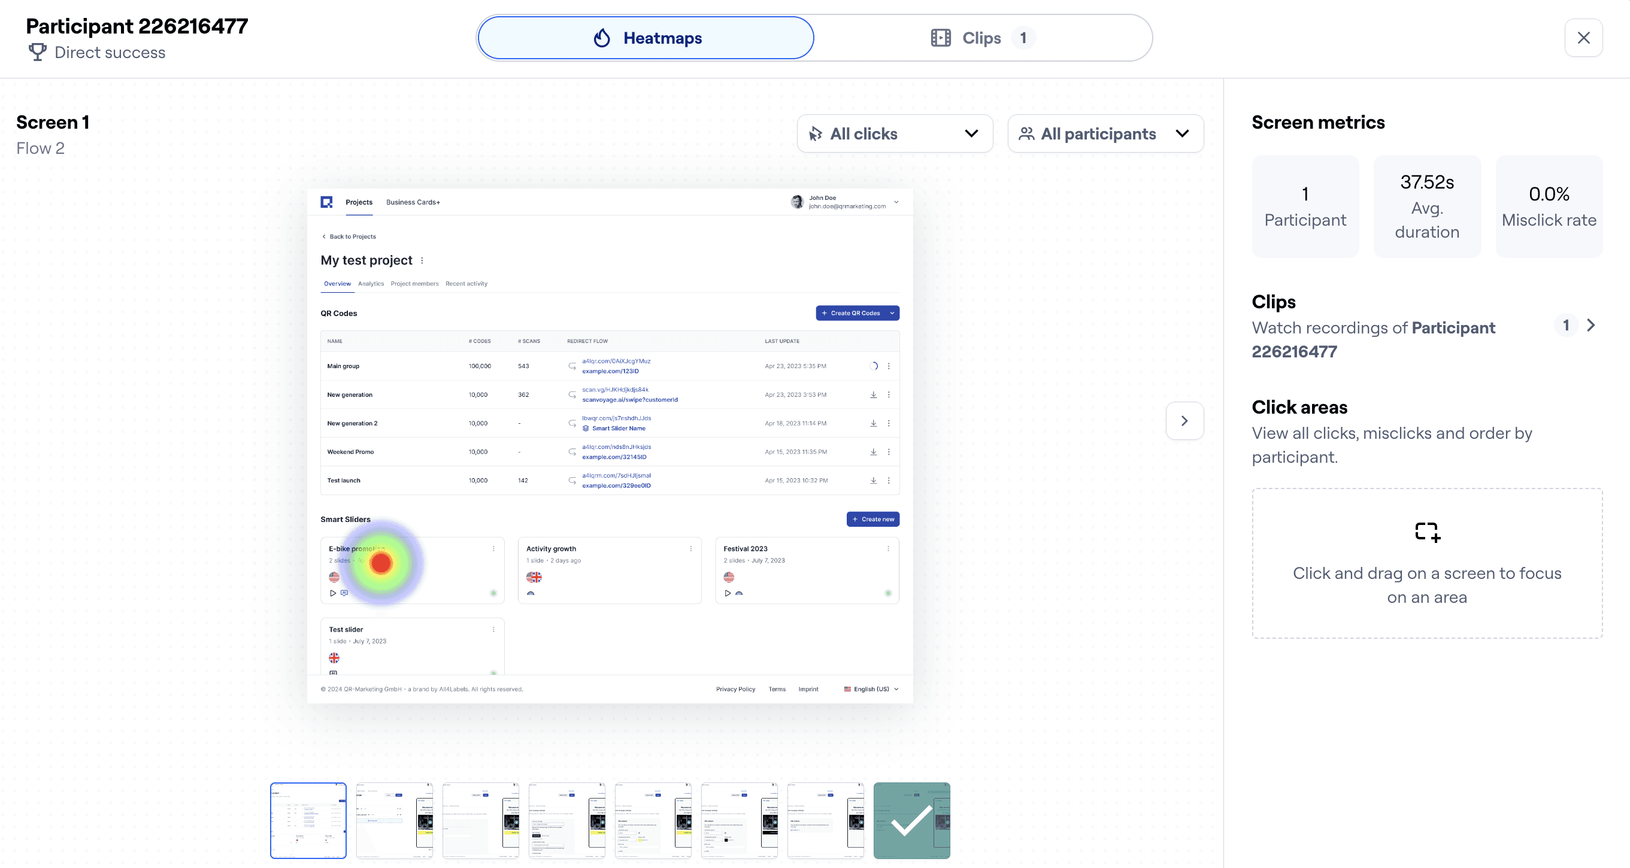Open three-dot menu on E-bike promotion card
This screenshot has height=868, width=1630.
pos(493,548)
